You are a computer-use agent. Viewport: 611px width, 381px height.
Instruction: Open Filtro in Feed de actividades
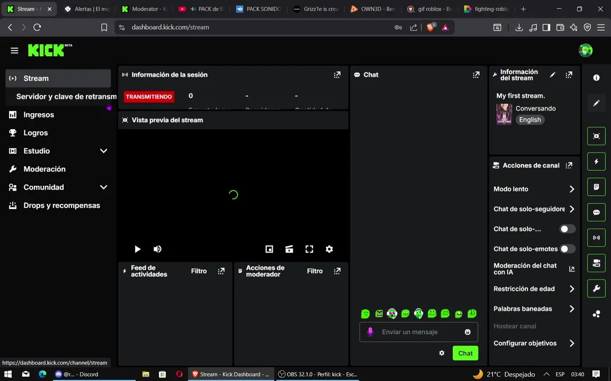[199, 271]
